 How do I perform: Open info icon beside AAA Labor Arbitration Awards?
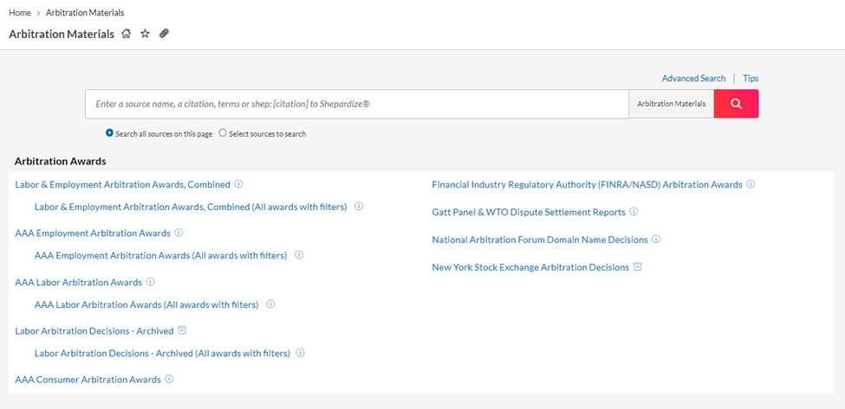point(150,282)
